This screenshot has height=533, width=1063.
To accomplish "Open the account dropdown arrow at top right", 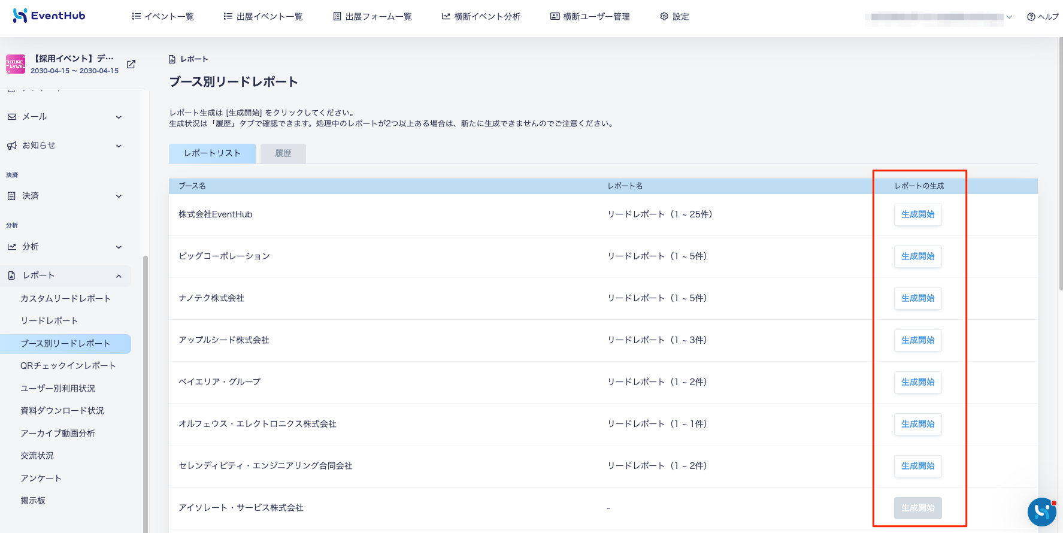I will tap(1009, 17).
